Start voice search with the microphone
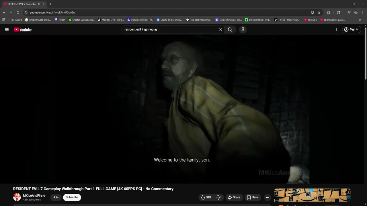This screenshot has width=367, height=206. 243,29
